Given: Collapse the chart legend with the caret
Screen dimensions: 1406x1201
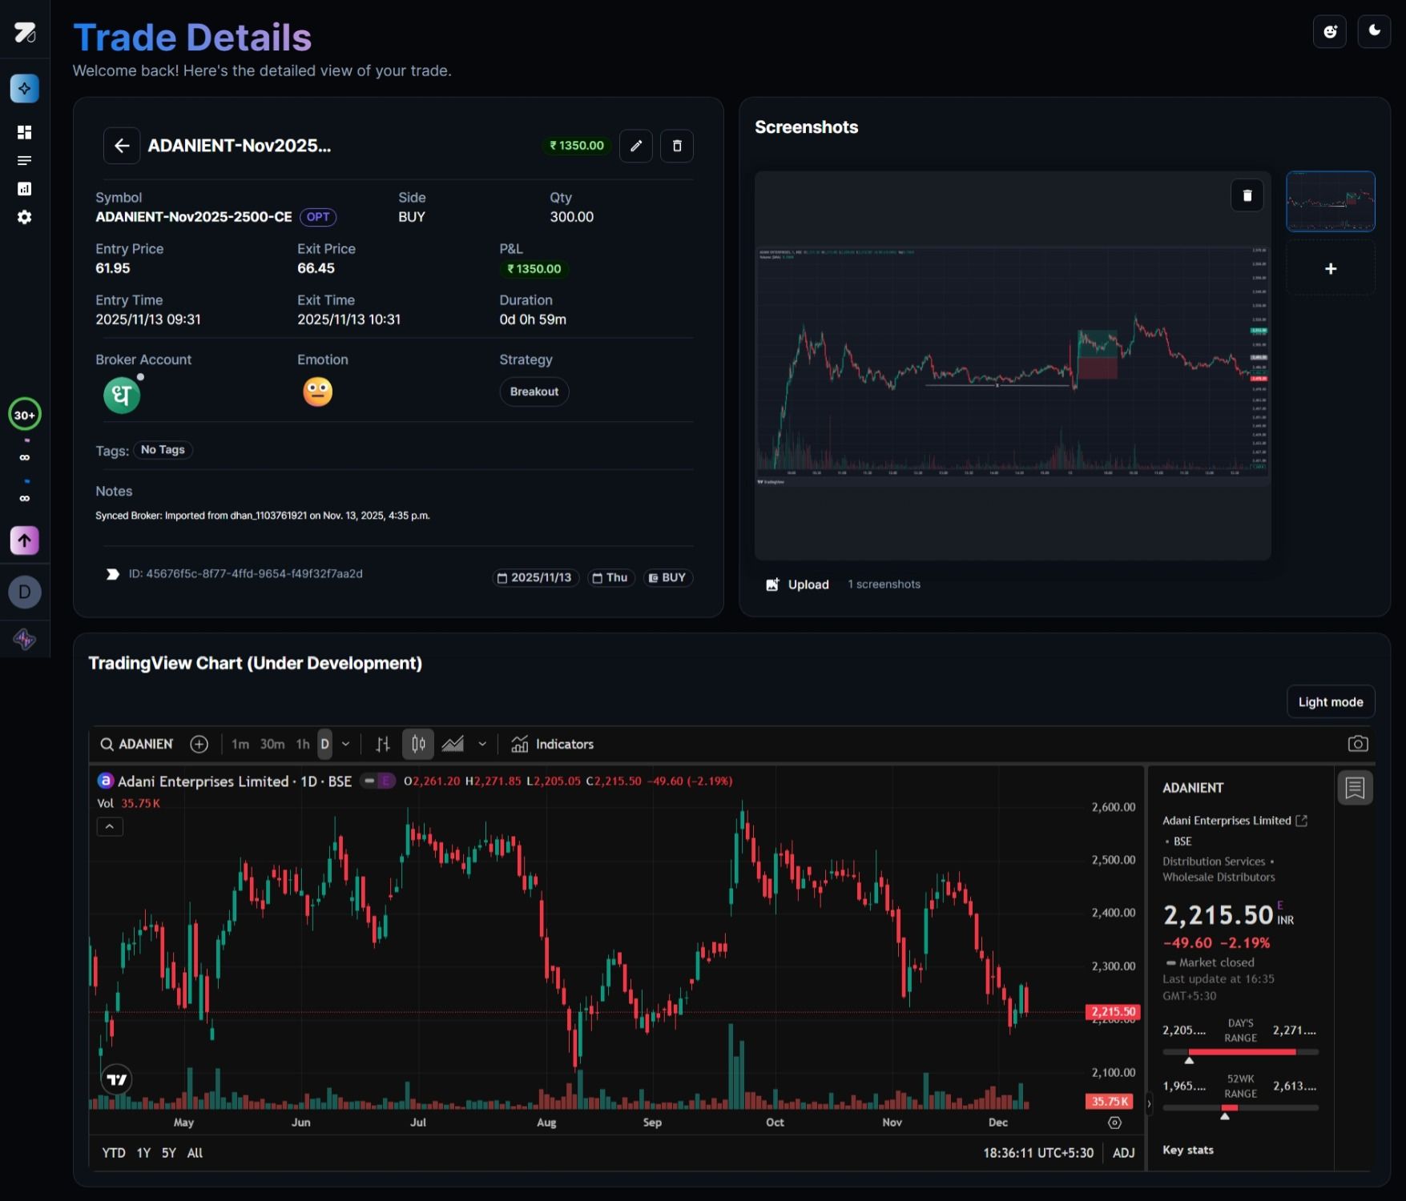Looking at the screenshot, I should 110,826.
